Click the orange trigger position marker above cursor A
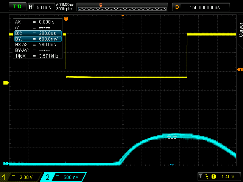The image size is (243, 182). coord(66,19)
